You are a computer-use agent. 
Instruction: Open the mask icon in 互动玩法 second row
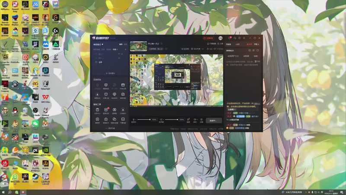106,94
